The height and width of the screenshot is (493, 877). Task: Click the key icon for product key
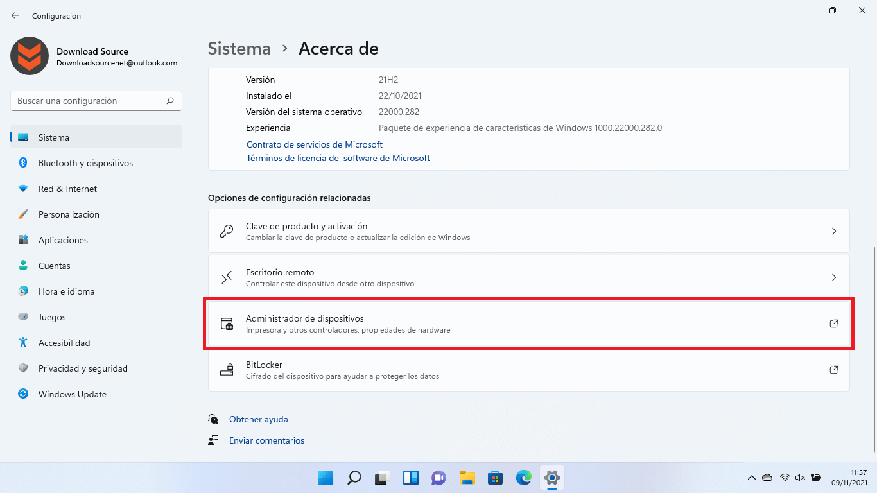click(x=227, y=231)
